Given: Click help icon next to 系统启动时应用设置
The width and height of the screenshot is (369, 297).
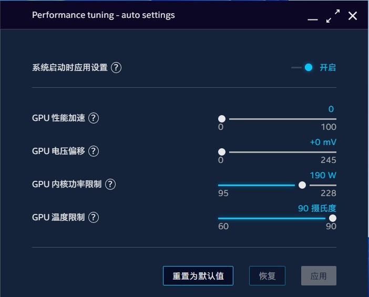Looking at the screenshot, I should click(x=116, y=67).
